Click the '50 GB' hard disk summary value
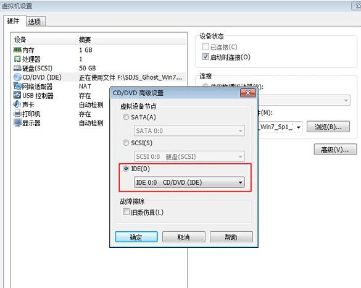The width and height of the screenshot is (361, 288). pyautogui.click(x=87, y=68)
